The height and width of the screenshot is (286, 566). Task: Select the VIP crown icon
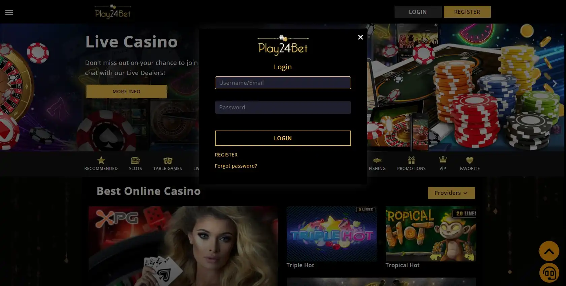coord(443,159)
